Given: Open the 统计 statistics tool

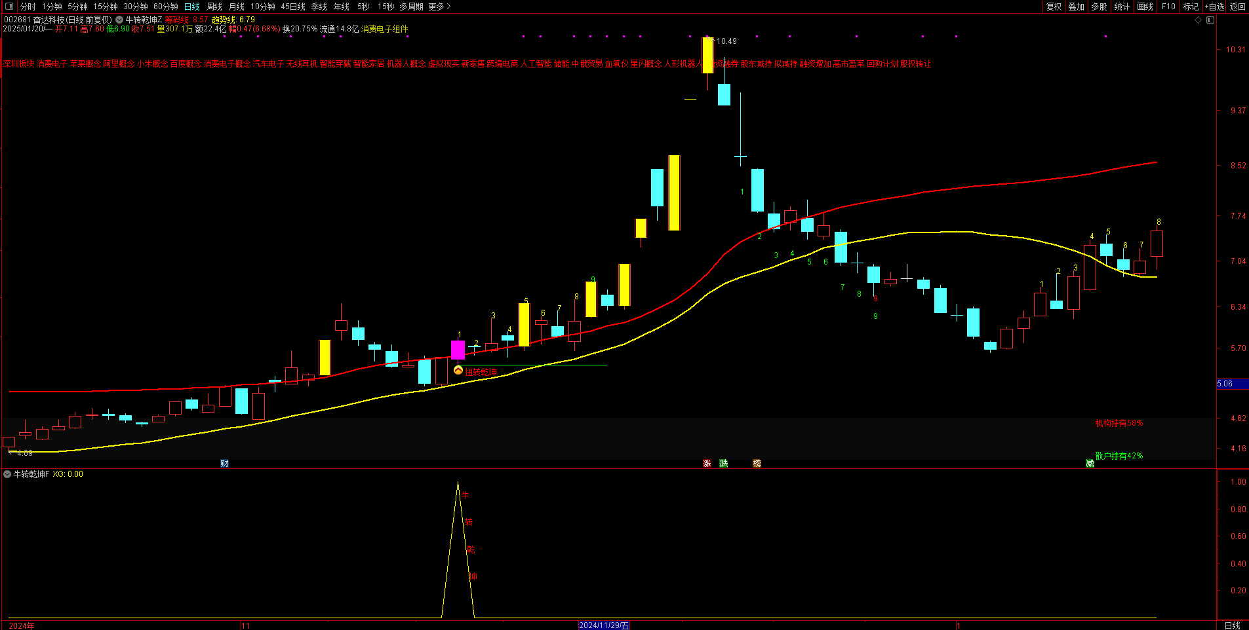Looking at the screenshot, I should pyautogui.click(x=1122, y=7).
